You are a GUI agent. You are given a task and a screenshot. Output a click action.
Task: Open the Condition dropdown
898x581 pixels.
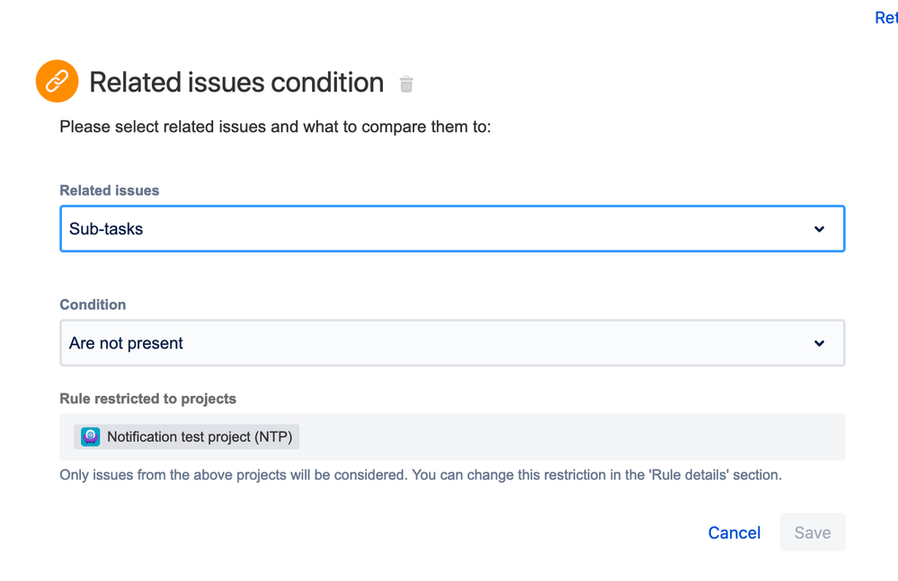tap(449, 343)
